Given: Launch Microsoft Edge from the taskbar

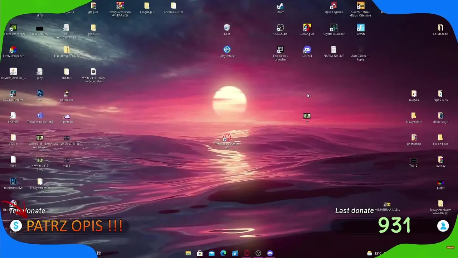Looking at the screenshot, I should (x=223, y=253).
